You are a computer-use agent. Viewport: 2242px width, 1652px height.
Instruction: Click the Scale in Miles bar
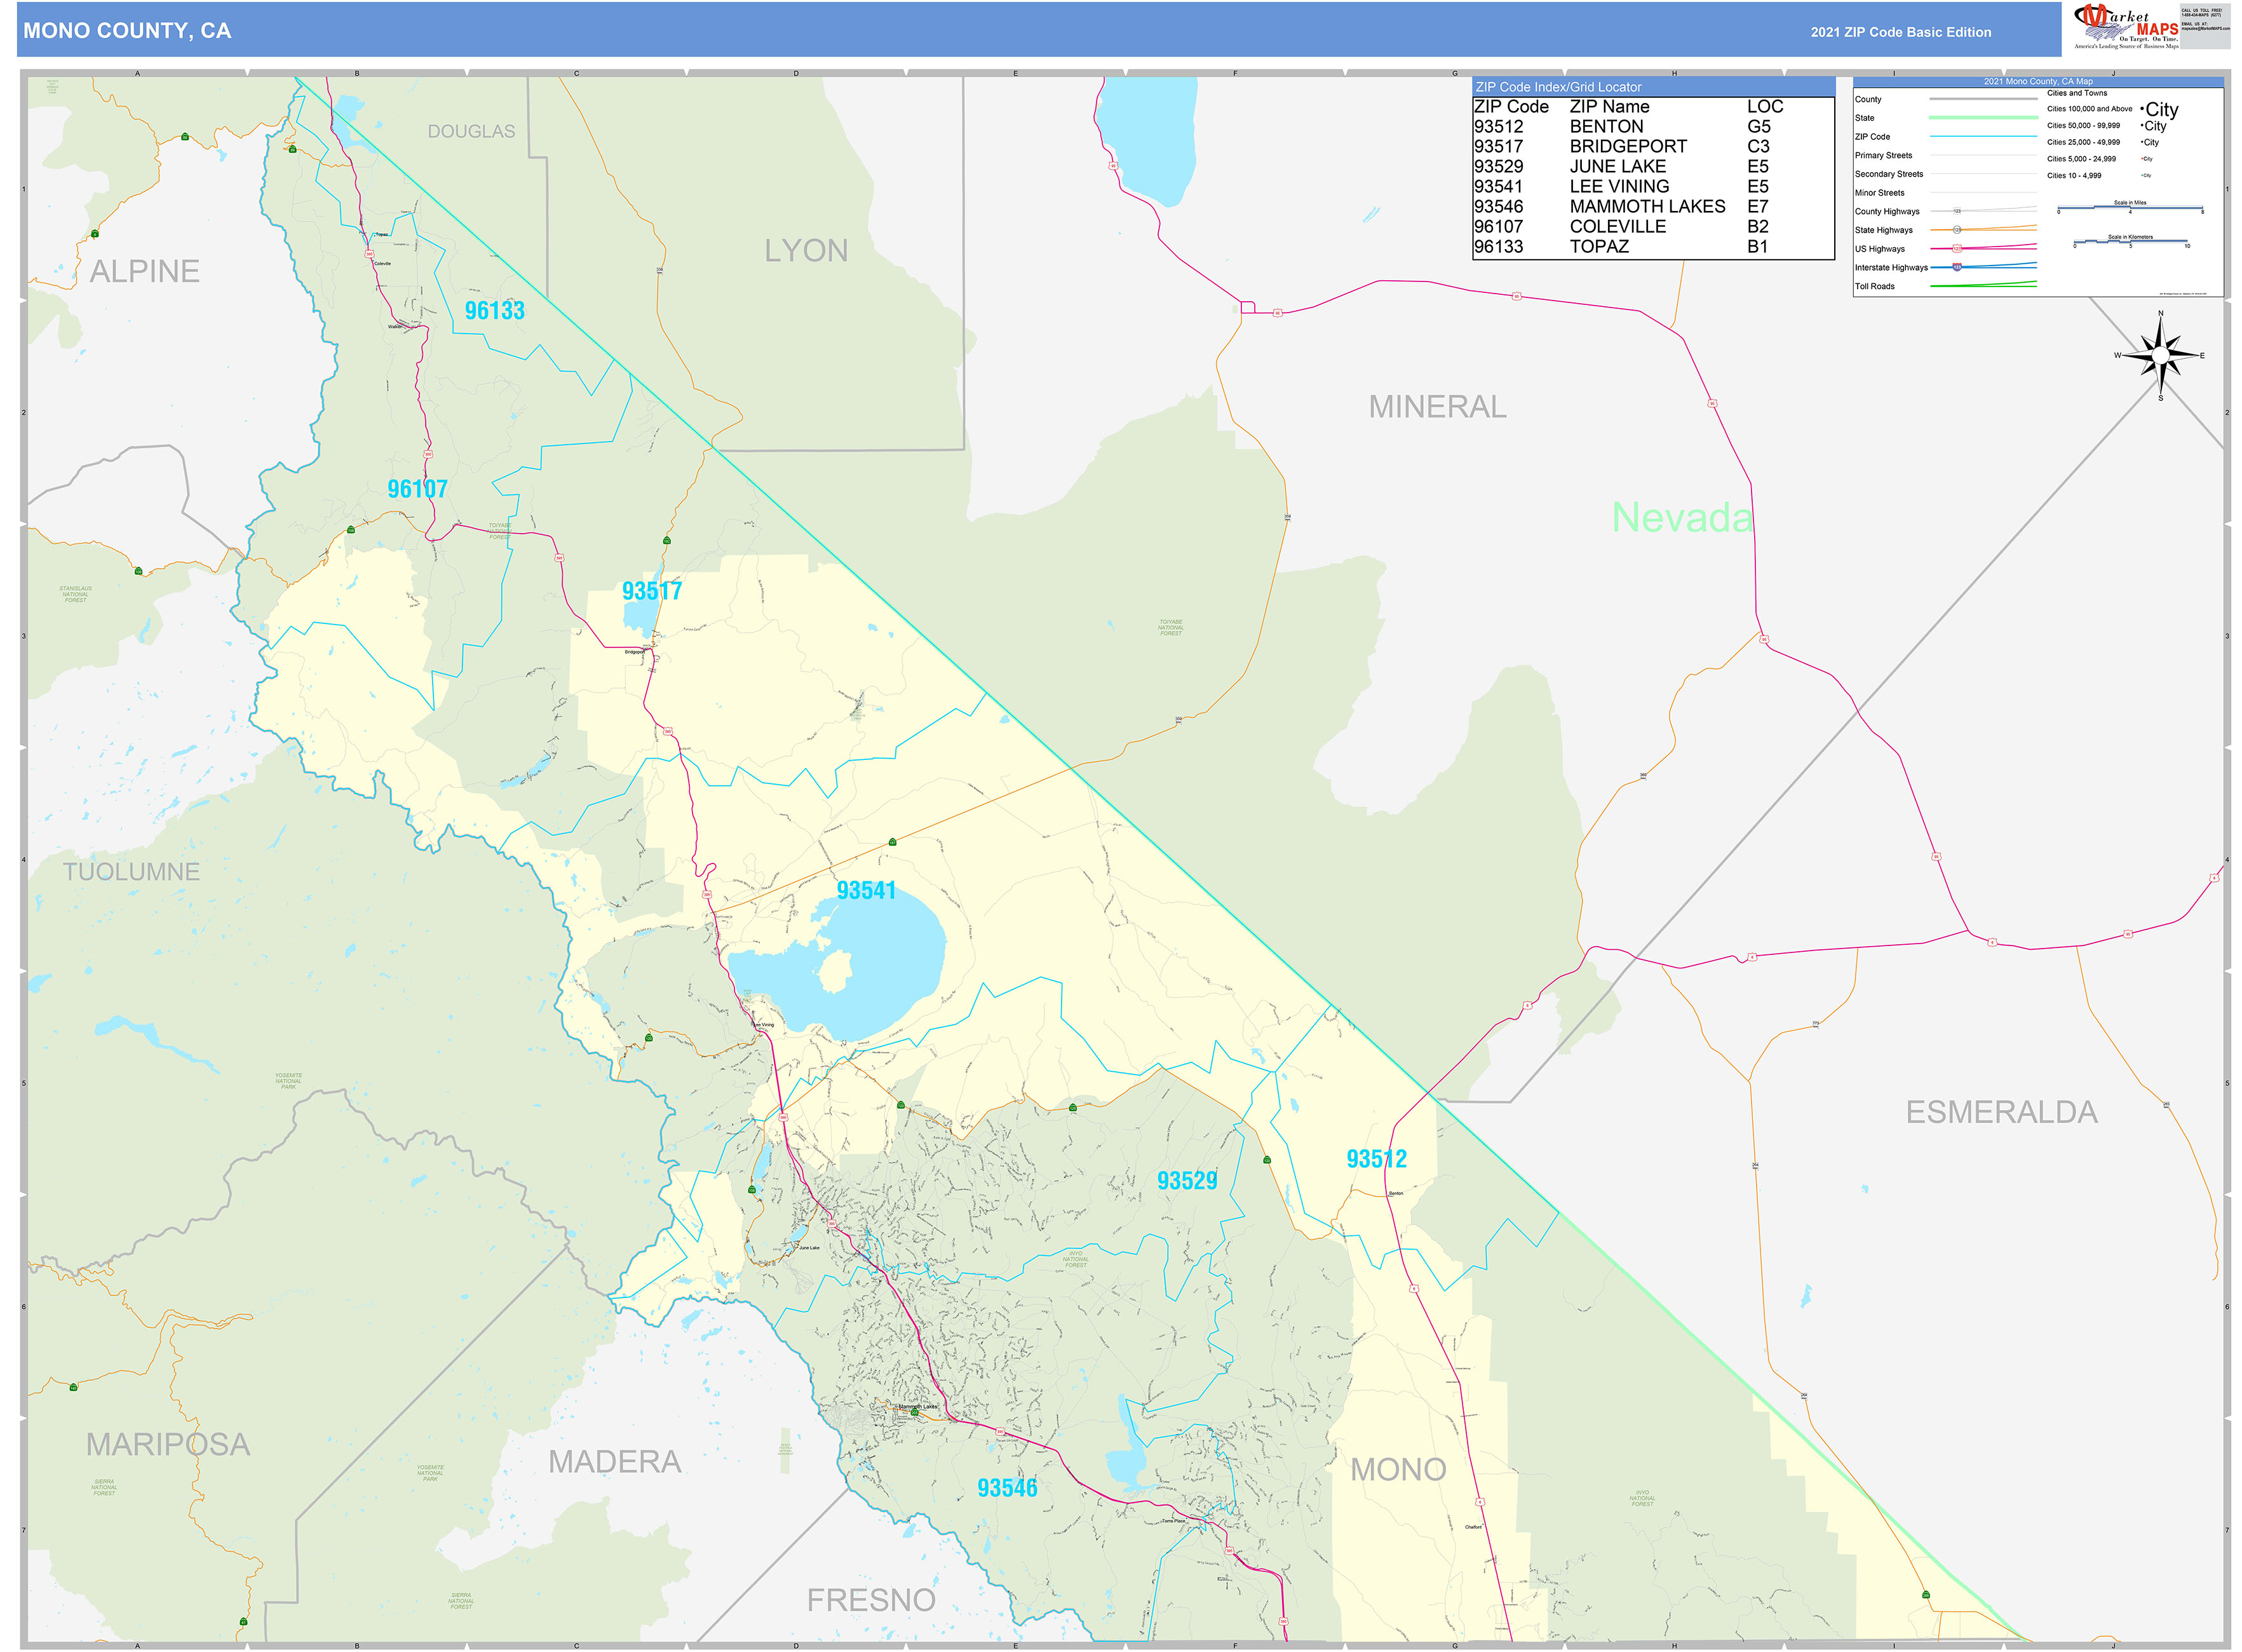tap(2130, 208)
